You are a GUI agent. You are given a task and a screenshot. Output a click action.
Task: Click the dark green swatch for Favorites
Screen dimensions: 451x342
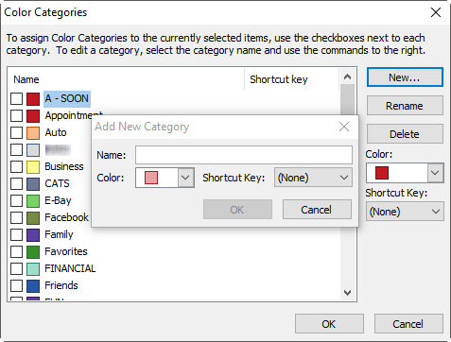33,251
